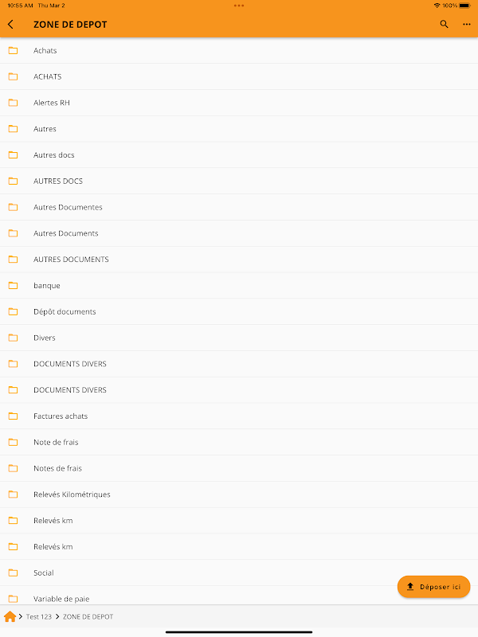Navigate to Test 123 in breadcrumb
478x637 pixels.
coord(38,616)
